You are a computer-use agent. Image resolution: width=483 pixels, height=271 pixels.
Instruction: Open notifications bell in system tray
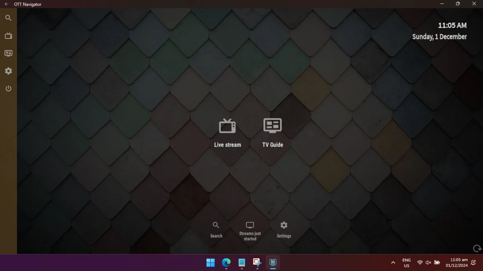473,263
